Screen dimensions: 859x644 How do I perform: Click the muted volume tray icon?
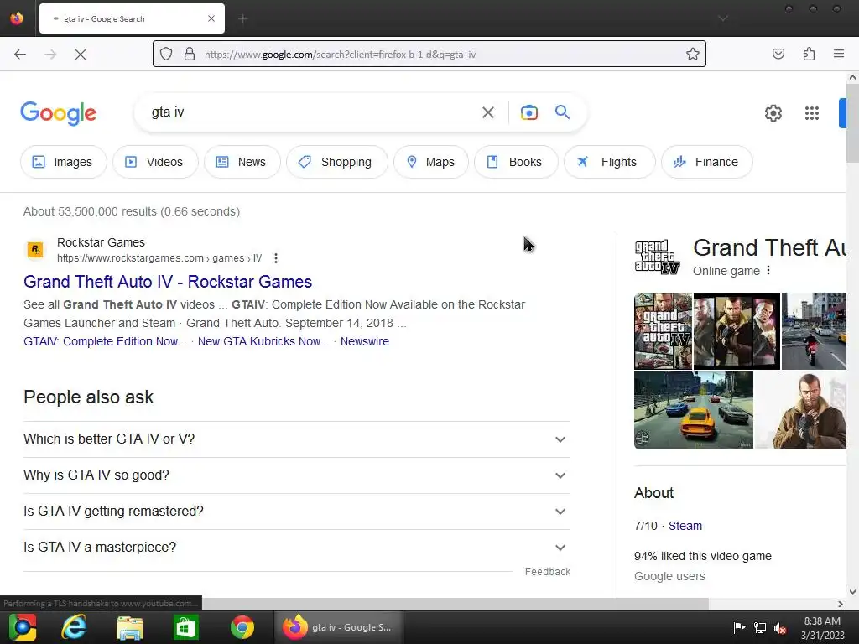tap(780, 628)
